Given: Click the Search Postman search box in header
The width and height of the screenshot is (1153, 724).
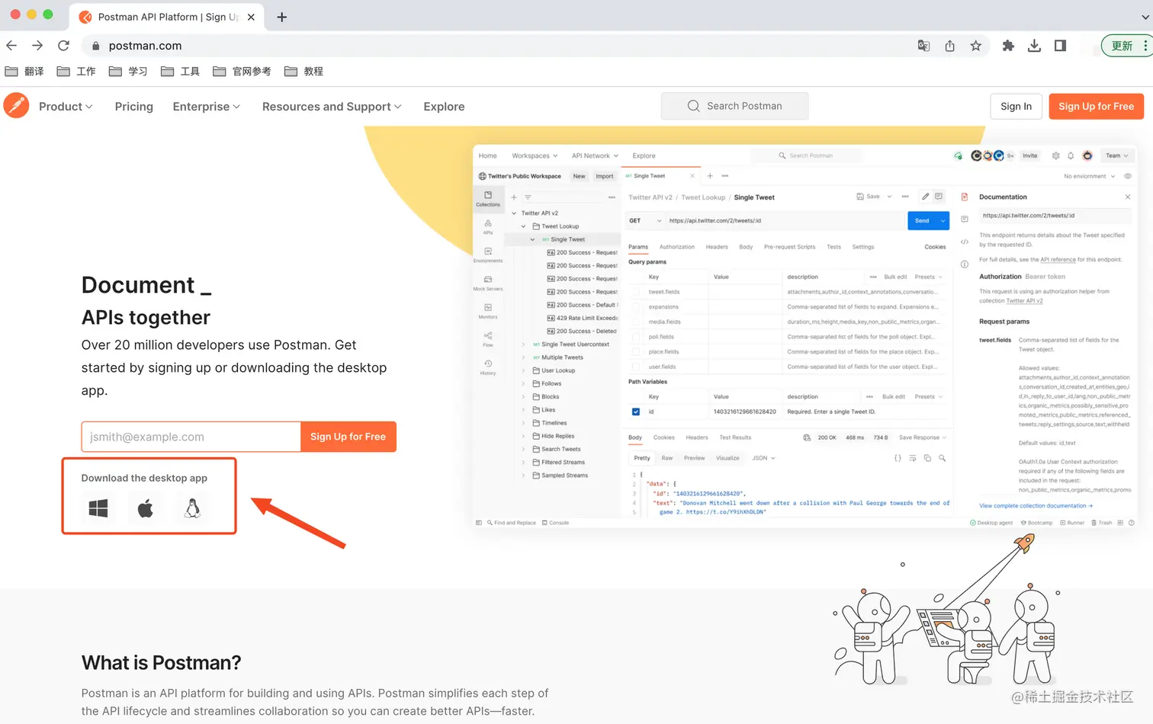Looking at the screenshot, I should point(735,107).
